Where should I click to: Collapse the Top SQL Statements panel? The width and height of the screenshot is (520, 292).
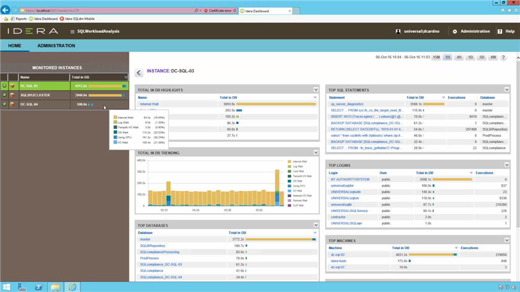[x=507, y=90]
